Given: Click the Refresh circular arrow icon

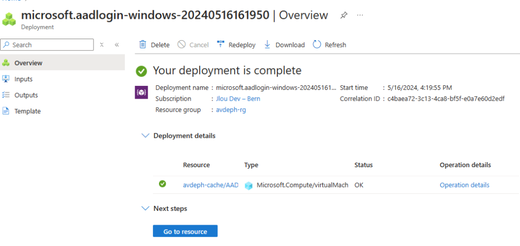Looking at the screenshot, I should click(317, 45).
